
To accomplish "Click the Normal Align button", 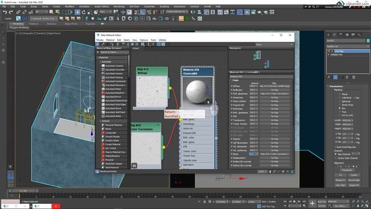I will [354, 180].
